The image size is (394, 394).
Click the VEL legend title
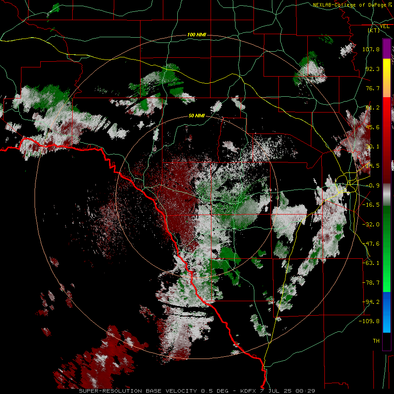[x=384, y=26]
